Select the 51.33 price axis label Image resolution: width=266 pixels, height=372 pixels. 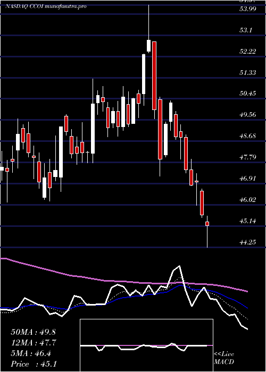point(248,72)
